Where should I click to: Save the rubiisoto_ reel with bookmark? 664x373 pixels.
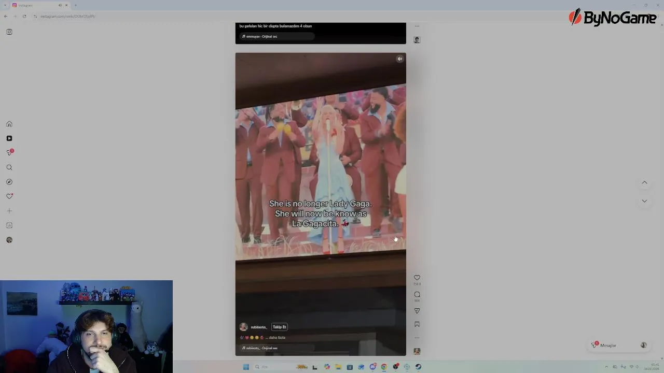pos(417,324)
